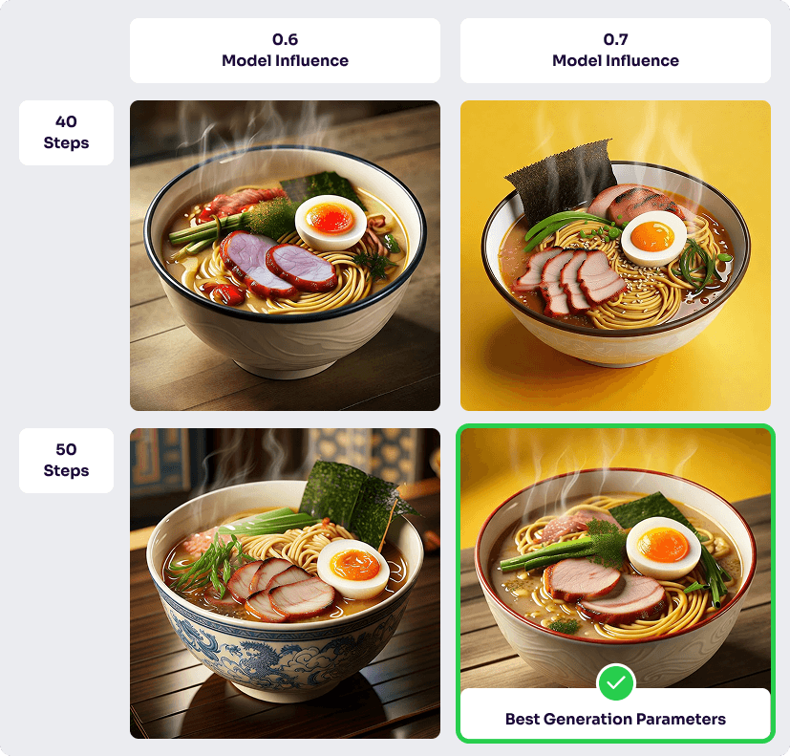This screenshot has height=756, width=790.
Task: Open the blue dragon bowl ramen image
Action: (x=286, y=584)
